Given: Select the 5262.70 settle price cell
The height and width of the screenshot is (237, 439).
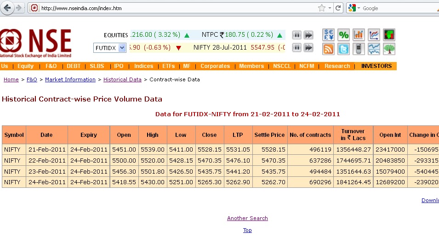Looking at the screenshot, I should click(270, 182).
